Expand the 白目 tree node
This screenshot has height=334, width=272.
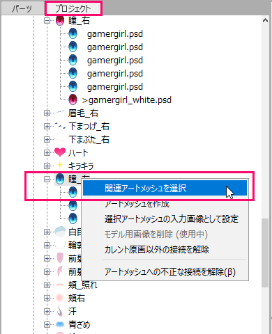(x=47, y=232)
